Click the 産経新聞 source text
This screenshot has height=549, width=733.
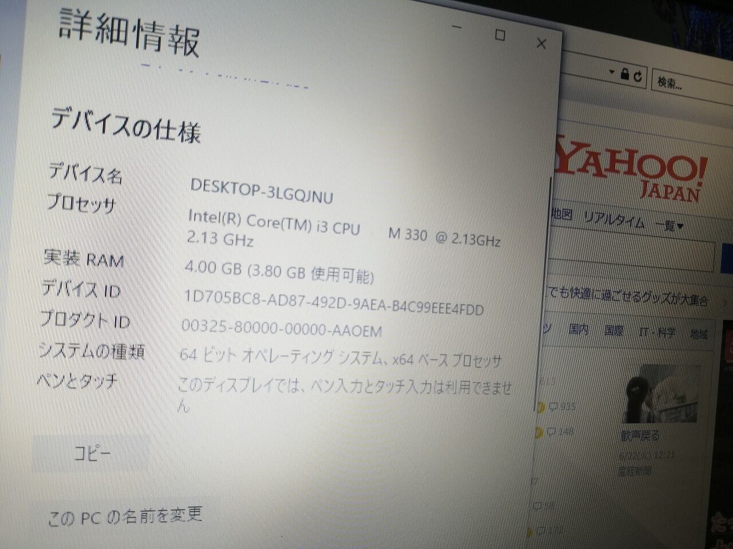pos(635,471)
